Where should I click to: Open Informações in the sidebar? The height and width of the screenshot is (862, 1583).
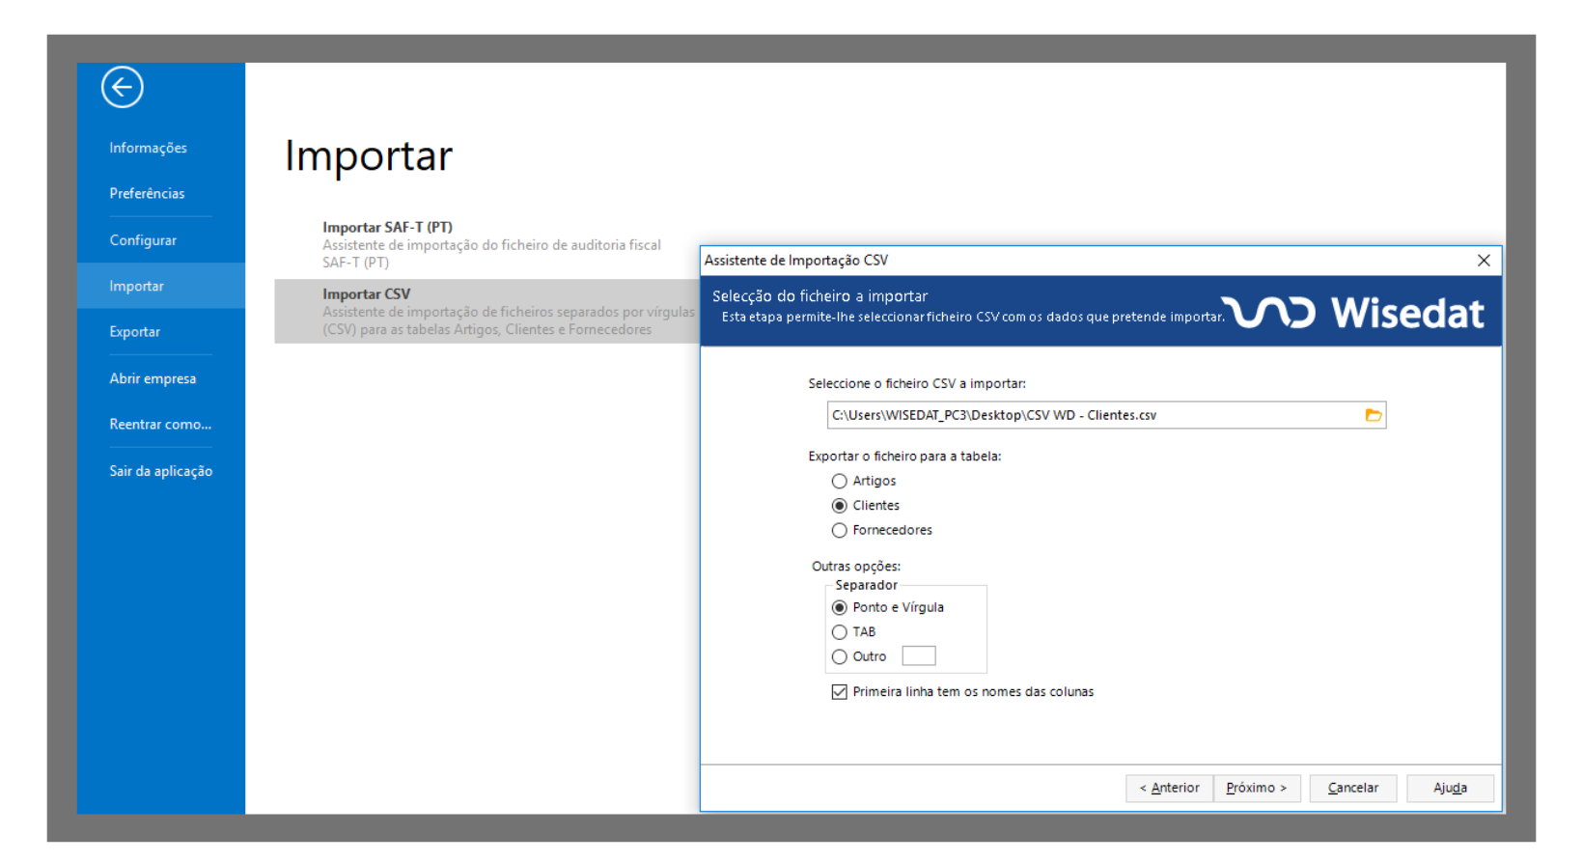[x=149, y=148]
